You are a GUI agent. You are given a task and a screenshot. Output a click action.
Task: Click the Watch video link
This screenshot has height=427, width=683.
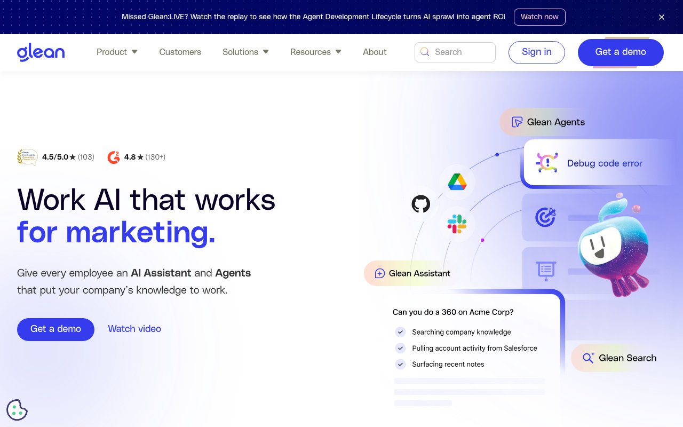click(x=134, y=329)
